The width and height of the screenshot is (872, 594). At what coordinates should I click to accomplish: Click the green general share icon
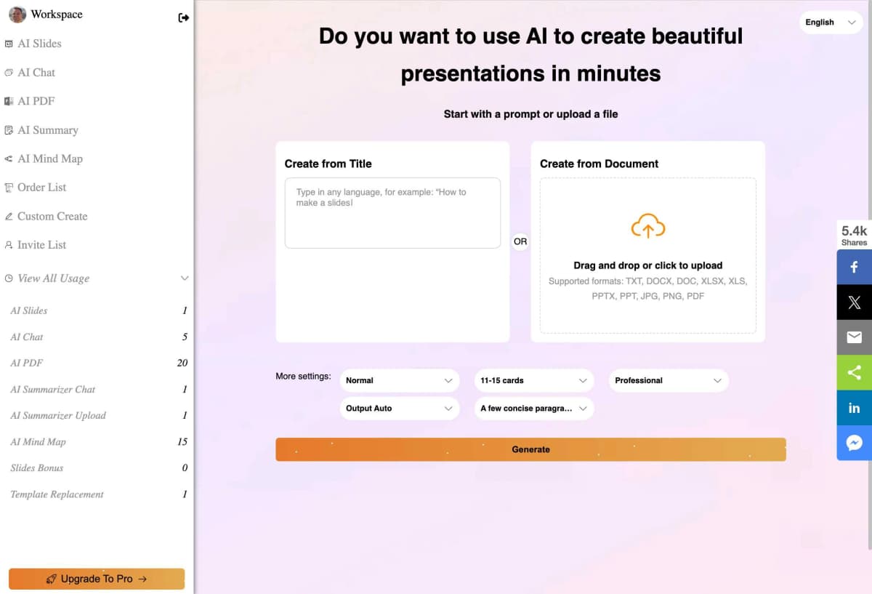point(855,373)
